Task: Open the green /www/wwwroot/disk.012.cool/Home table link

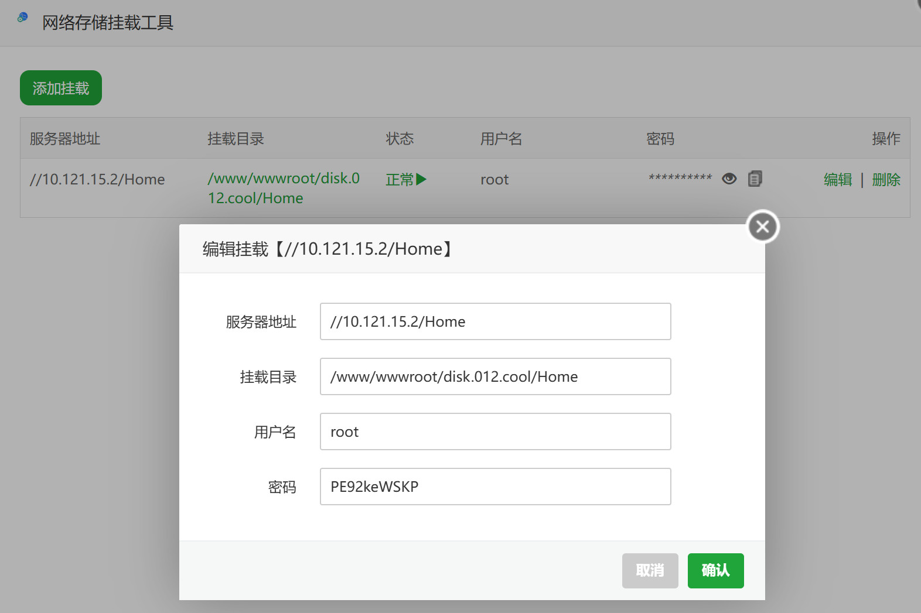Action: click(x=284, y=188)
